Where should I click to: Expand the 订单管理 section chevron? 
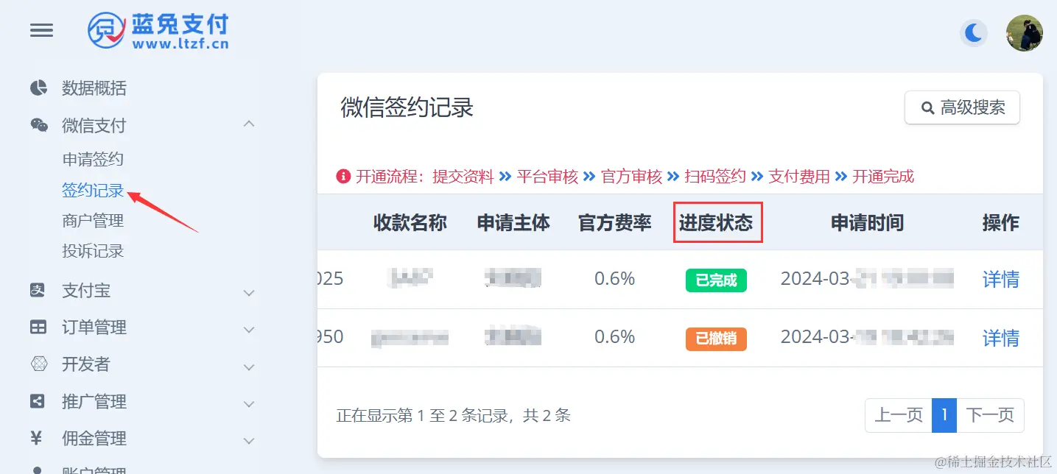click(249, 330)
